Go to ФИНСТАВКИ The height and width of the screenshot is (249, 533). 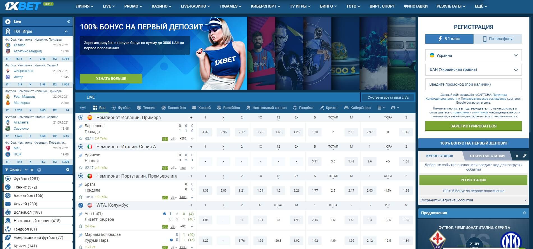(416, 6)
